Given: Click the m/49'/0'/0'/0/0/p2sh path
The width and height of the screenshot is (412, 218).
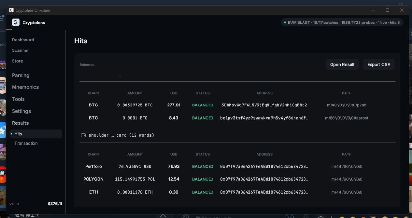Looking at the screenshot, I should [x=347, y=105].
